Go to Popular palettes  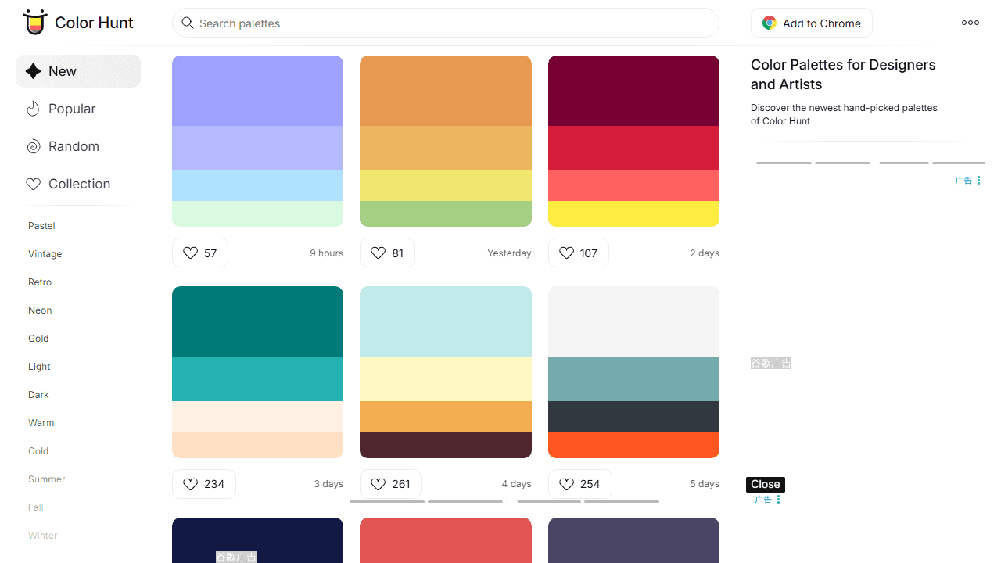[78, 109]
